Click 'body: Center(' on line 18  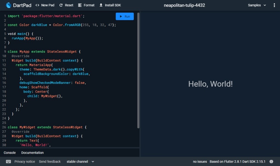(36, 92)
